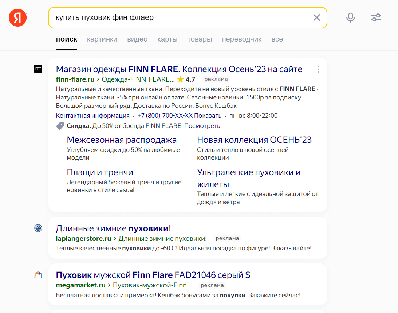This screenshot has height=313, width=398.
Task: Click the реклама label on Finn Flare ad
Action: 216,79
